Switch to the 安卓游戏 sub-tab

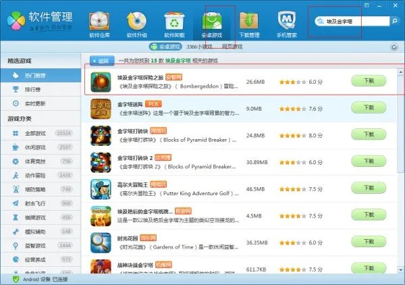tap(165, 47)
